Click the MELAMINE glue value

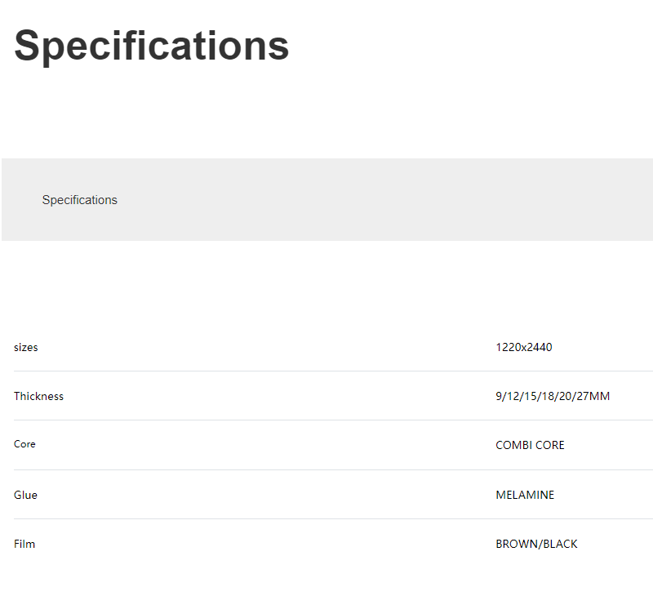[x=525, y=495]
